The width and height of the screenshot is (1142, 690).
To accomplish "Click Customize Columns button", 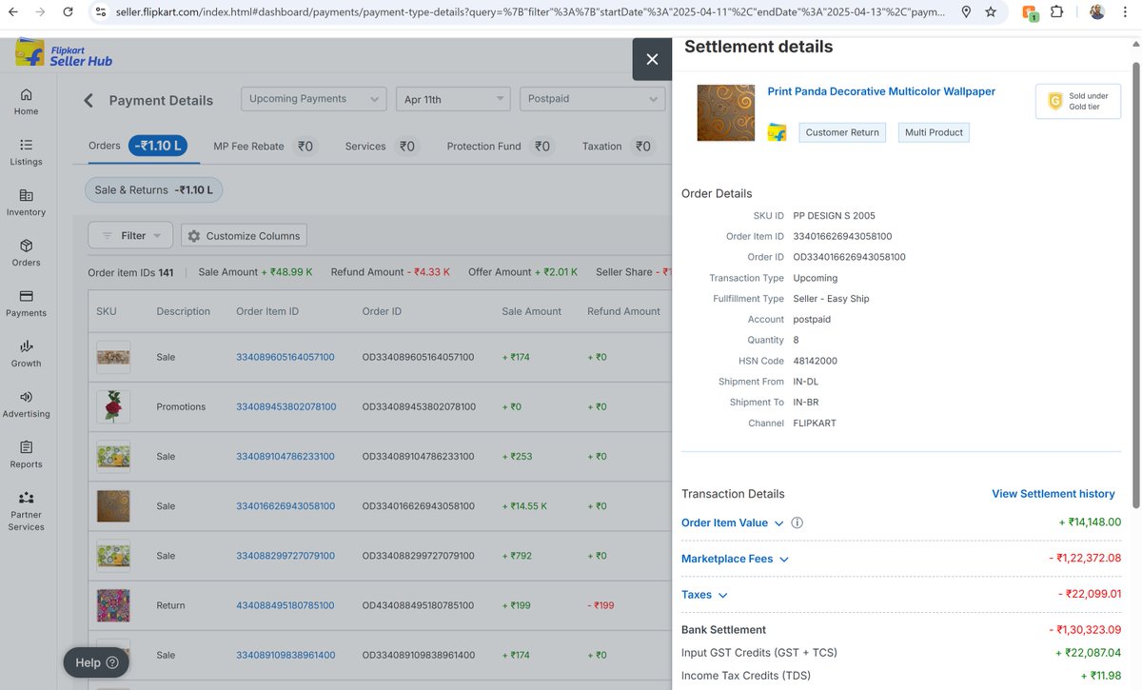I will pos(244,235).
